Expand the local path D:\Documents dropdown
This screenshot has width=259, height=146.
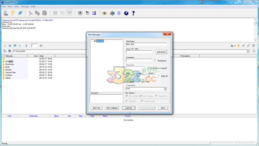coord(248,51)
